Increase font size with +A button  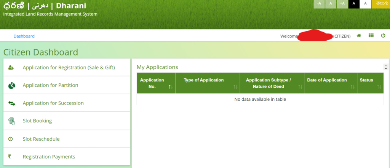pyautogui.click(x=342, y=4)
